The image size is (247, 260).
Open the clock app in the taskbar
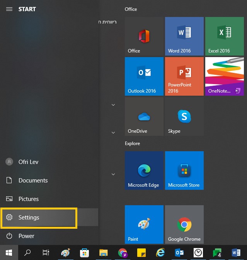tap(198, 253)
